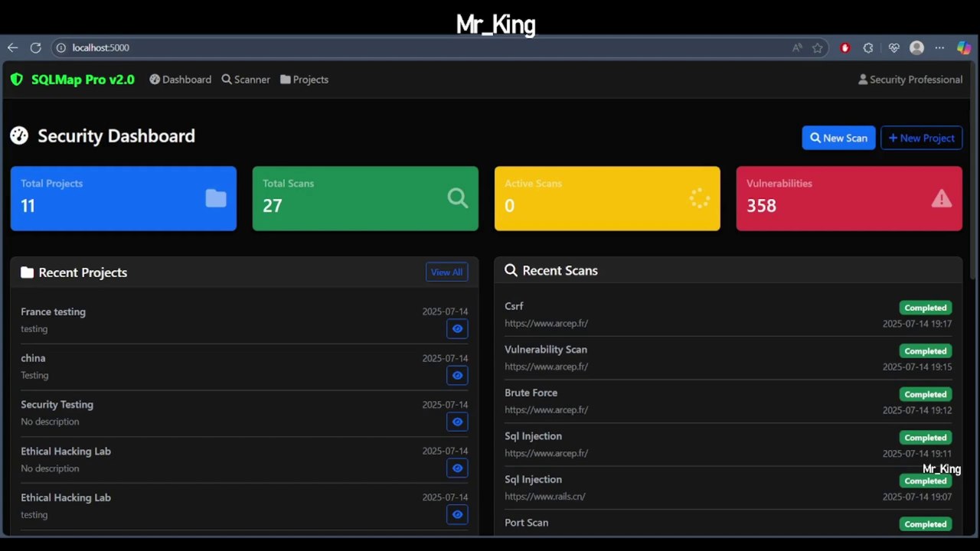
Task: Click the Total Scans magnifier icon
Action: [x=458, y=198]
